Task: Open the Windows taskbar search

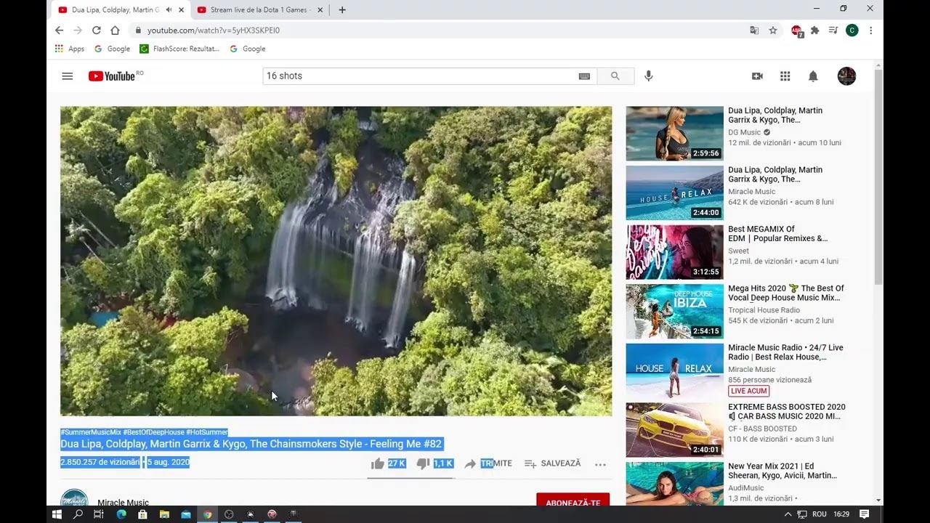Action: (x=78, y=514)
